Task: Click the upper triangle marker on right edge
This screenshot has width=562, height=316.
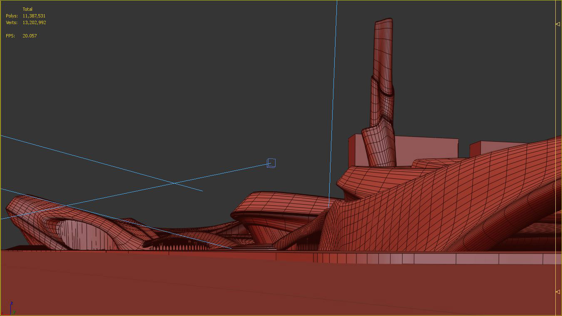Action: coord(558,24)
